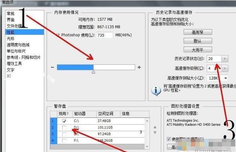Toggle the use graphics processor checkbox
Screen dimensions: 236x152
click(x=169, y=139)
